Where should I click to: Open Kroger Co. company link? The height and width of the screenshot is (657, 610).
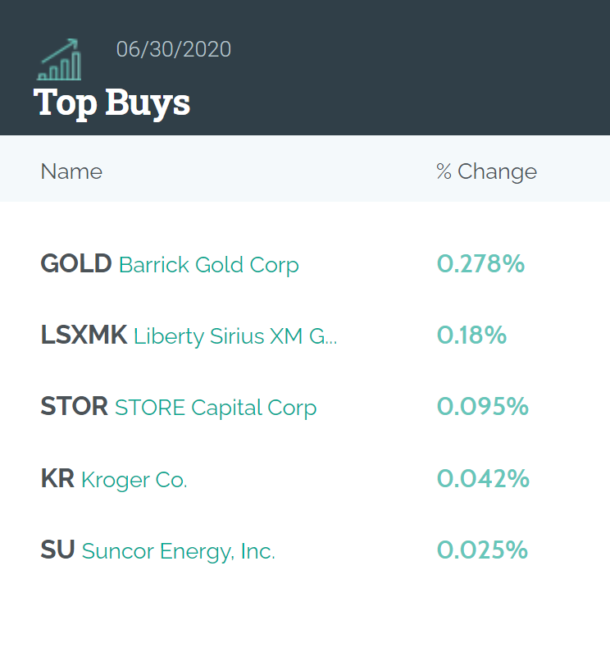(134, 480)
